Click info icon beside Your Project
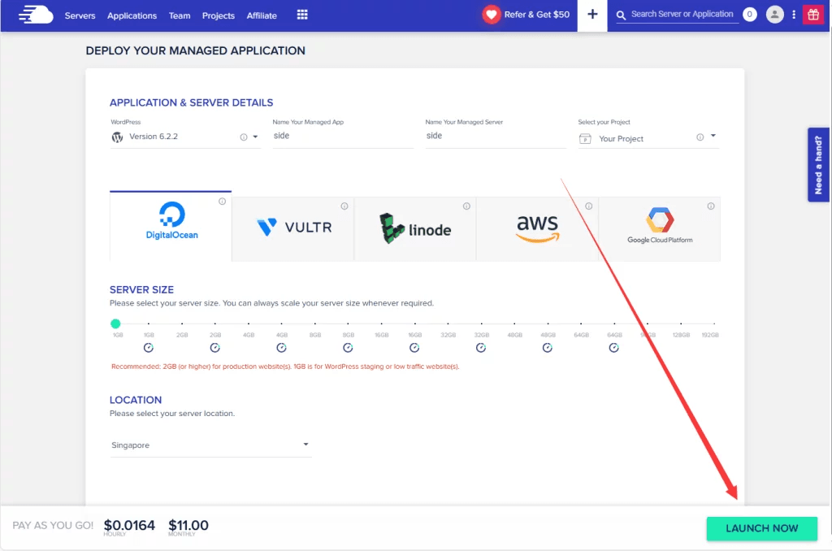The image size is (832, 551). [700, 137]
